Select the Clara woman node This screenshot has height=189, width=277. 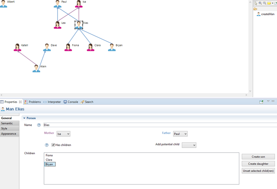coord(90,47)
